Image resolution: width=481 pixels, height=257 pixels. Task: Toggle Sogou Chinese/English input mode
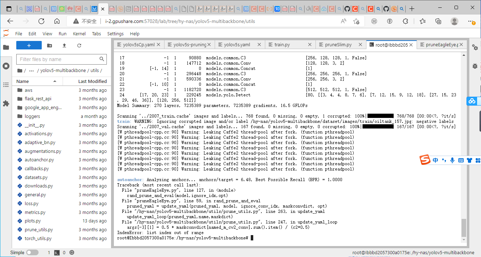tap(435, 160)
